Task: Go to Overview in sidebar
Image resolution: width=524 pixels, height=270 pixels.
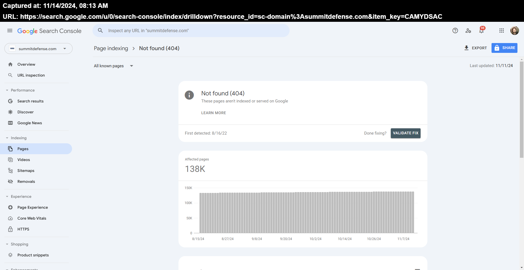Action: point(36,64)
